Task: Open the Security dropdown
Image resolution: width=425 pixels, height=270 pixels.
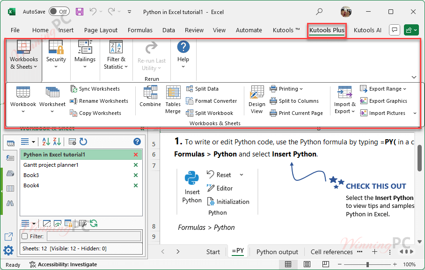Action: point(56,56)
